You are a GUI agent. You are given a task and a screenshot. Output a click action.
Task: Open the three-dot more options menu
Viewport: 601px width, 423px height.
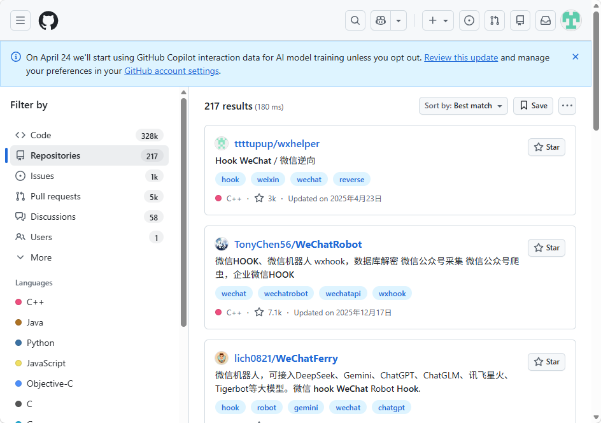[x=567, y=106]
